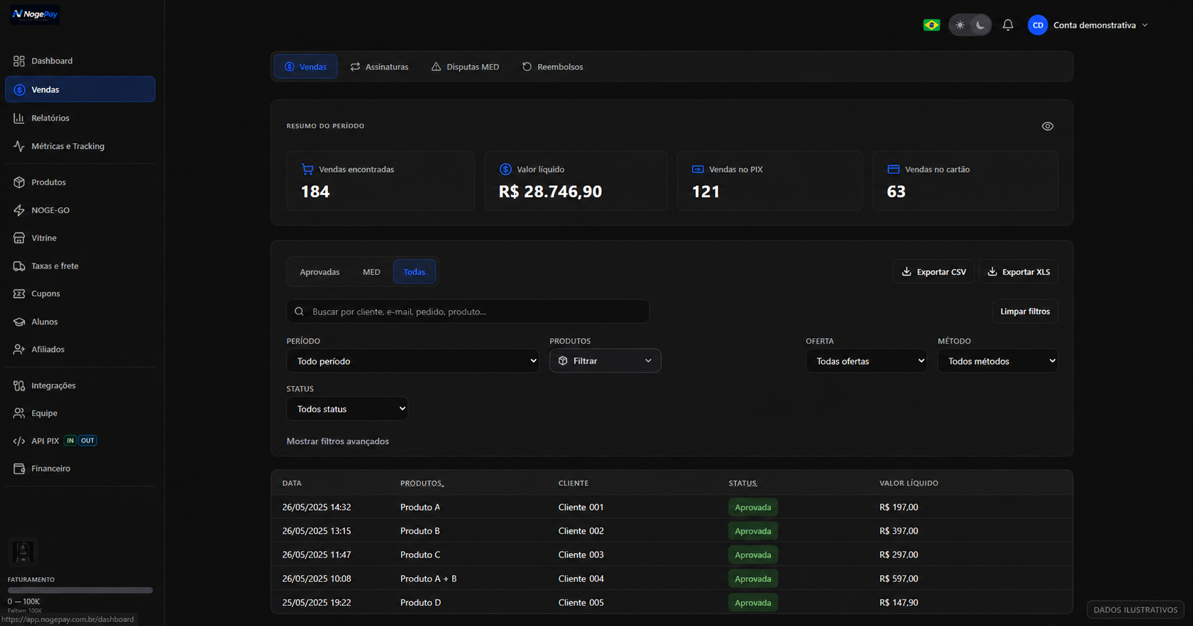Open the Todos métodos dropdown
Screen dimensions: 1193x626
pos(997,361)
